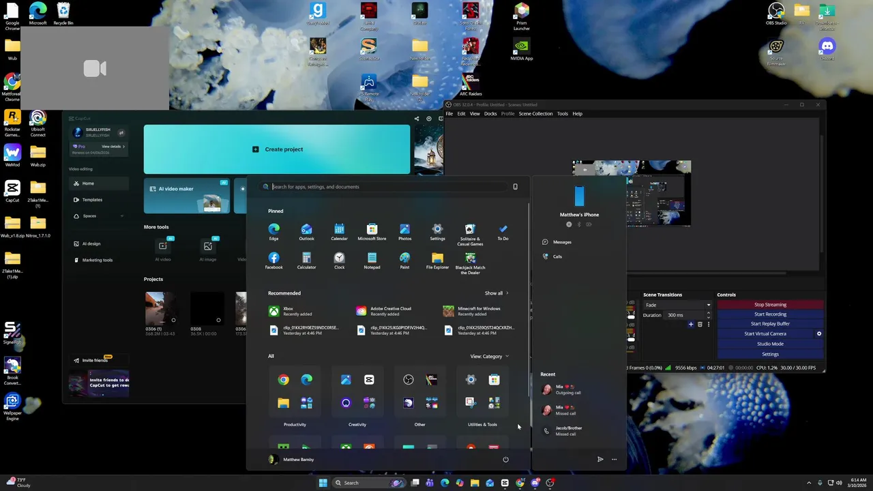Remove transition using OBS trash icon
Viewport: 873px width, 491px height.
[700, 324]
